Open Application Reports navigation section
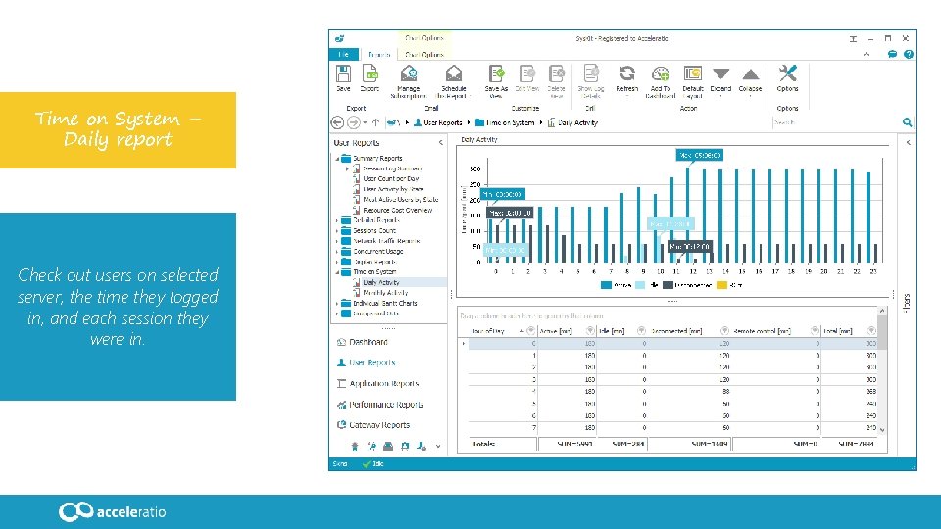Screen dimensions: 941x529 click(x=377, y=383)
